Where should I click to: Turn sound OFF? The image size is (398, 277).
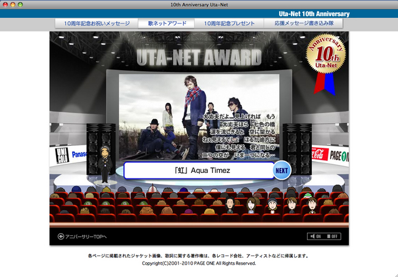(333, 236)
